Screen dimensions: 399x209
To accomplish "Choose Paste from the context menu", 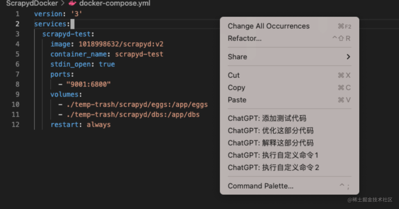I will coord(237,100).
